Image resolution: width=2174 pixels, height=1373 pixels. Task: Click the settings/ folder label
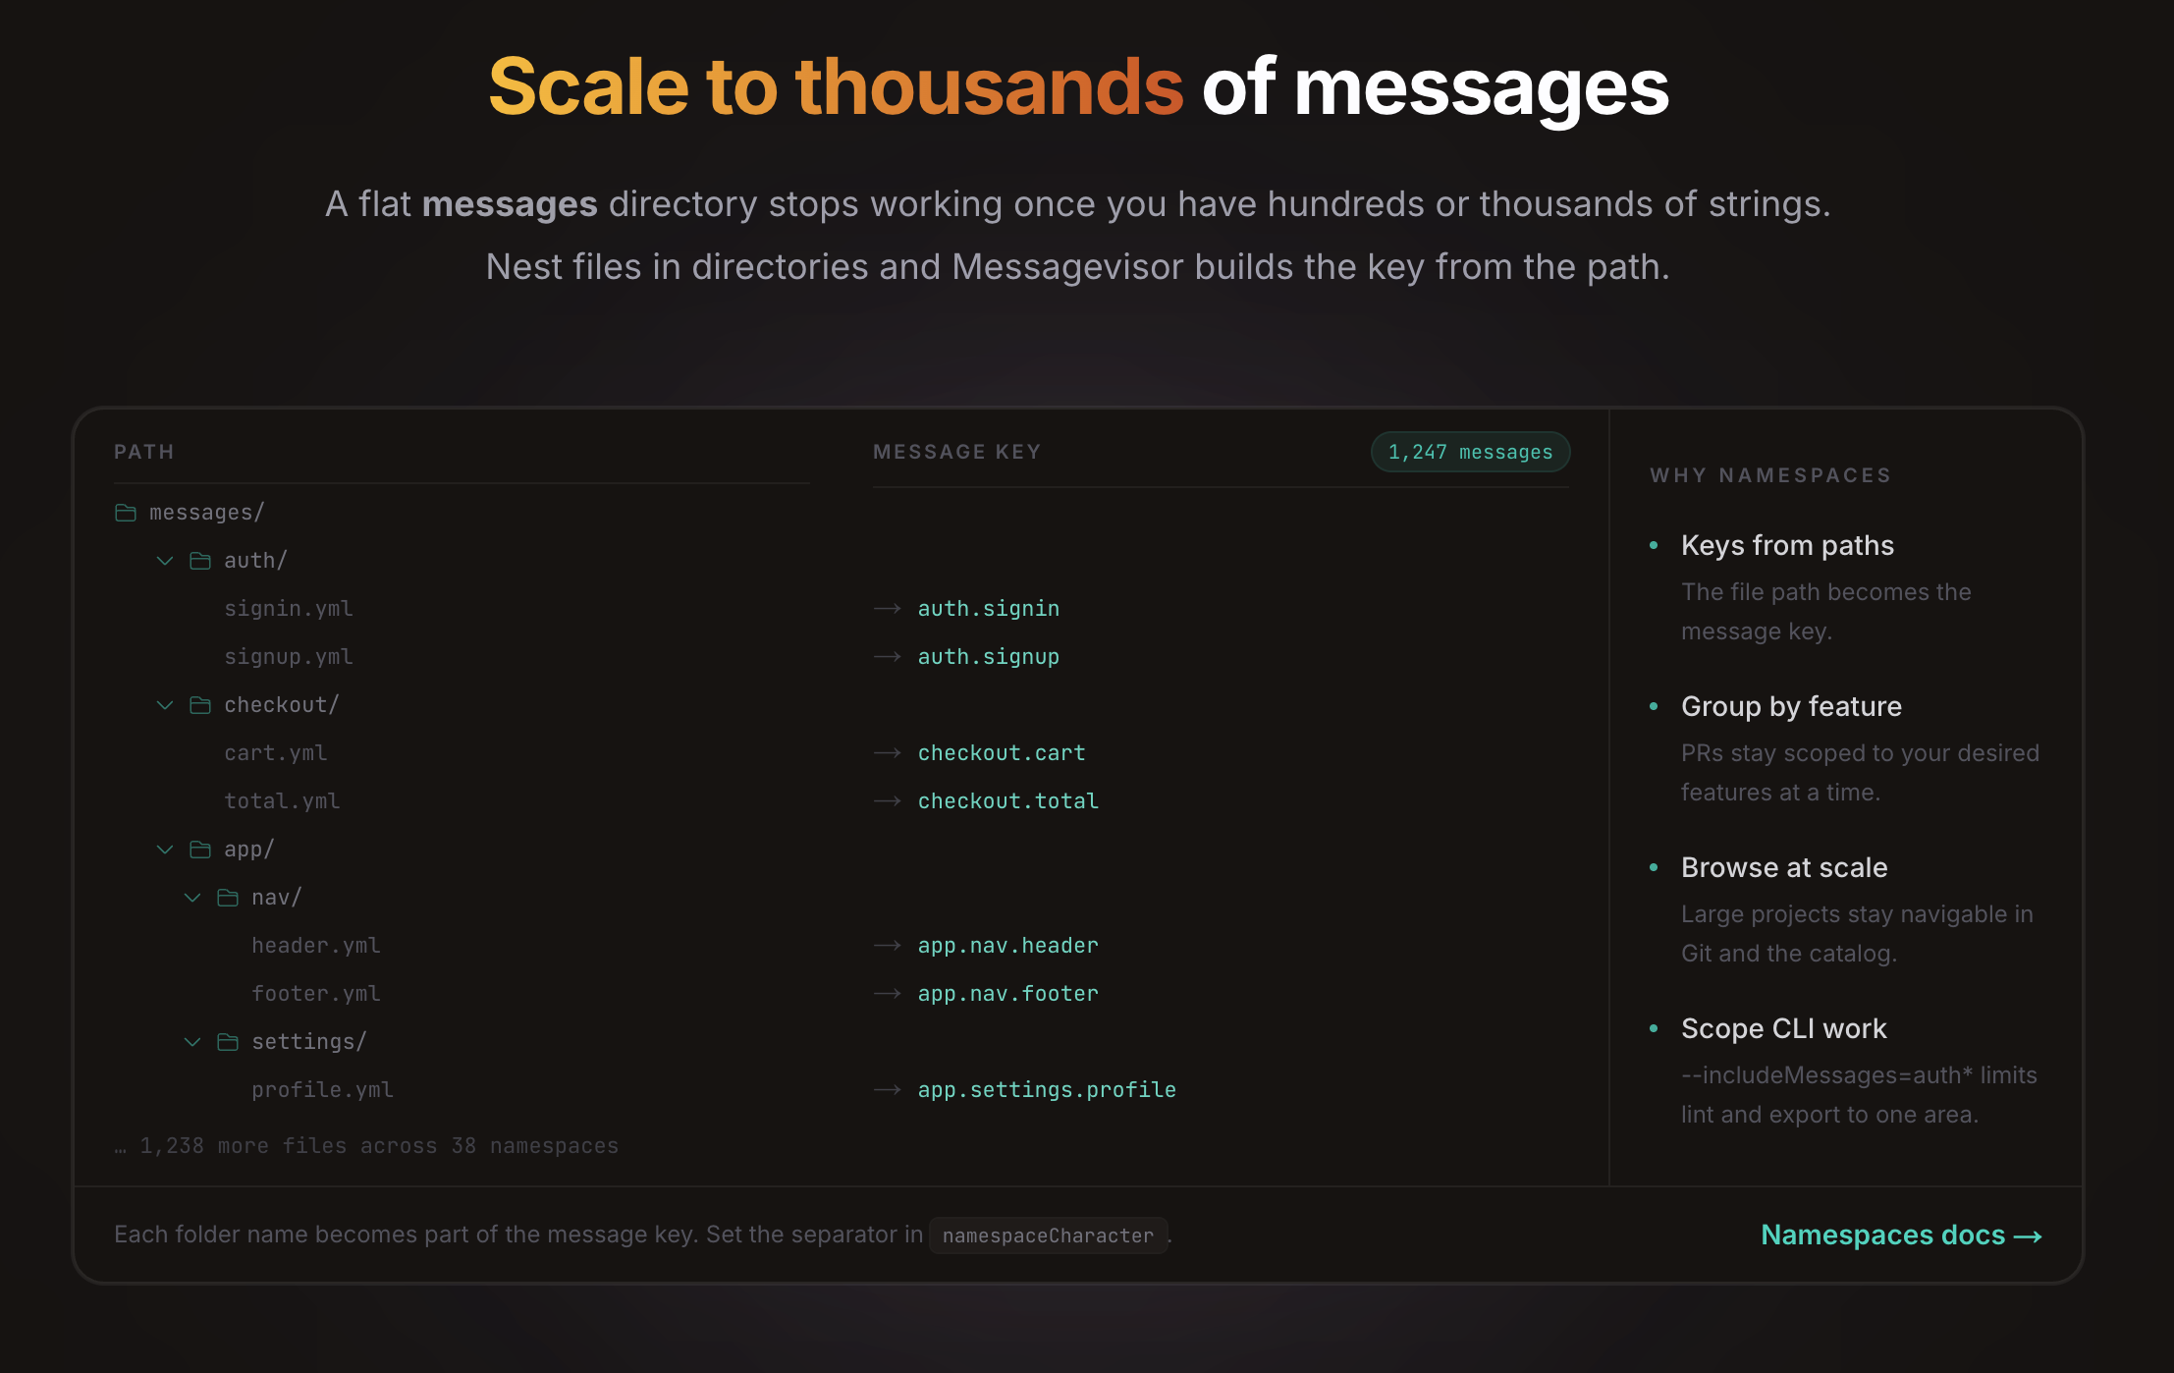309,1042
